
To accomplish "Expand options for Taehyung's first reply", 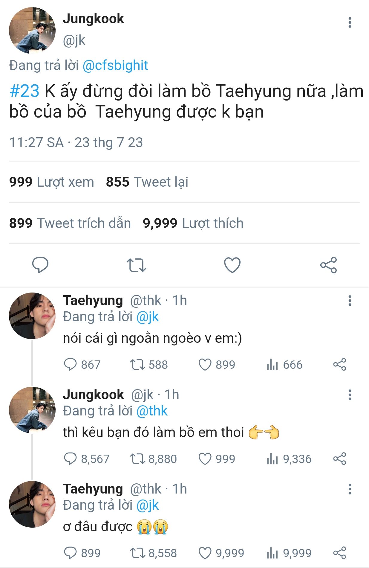I will [x=350, y=301].
